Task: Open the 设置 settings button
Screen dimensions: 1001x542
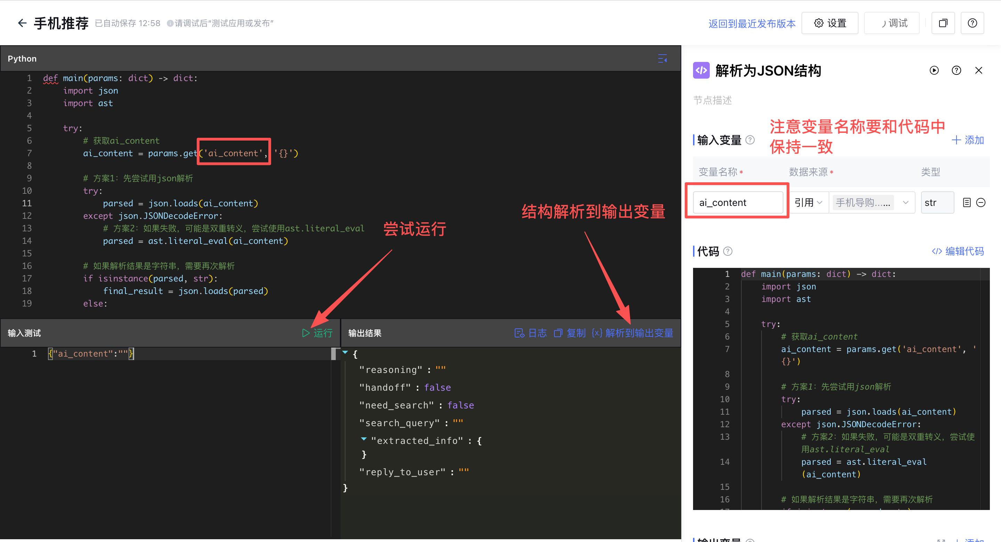Action: coord(830,23)
